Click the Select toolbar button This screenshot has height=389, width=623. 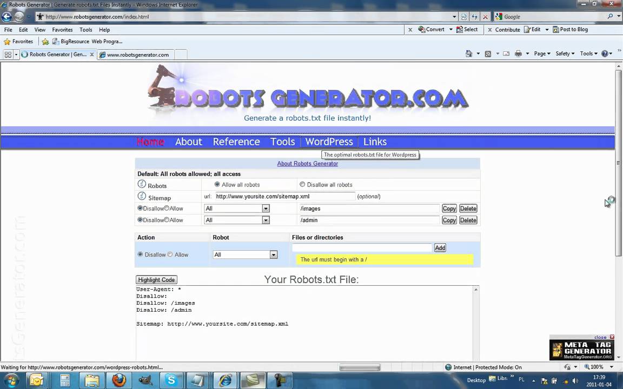pyautogui.click(x=467, y=29)
